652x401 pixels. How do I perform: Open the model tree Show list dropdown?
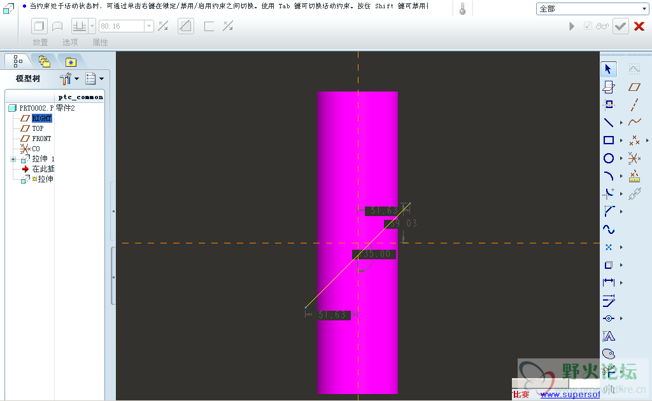tap(94, 78)
